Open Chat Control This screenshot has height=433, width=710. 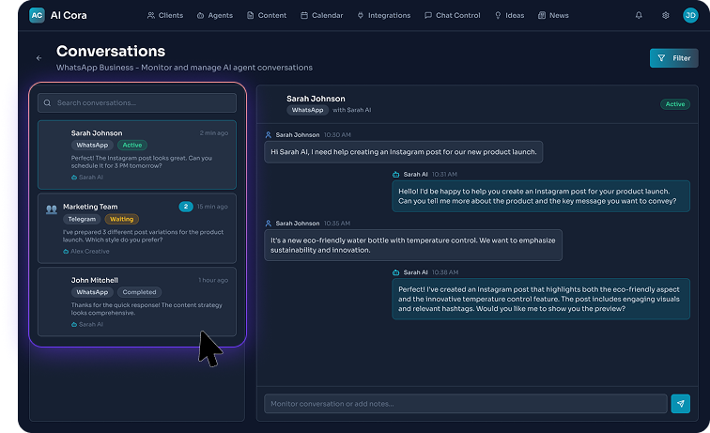[x=452, y=15]
